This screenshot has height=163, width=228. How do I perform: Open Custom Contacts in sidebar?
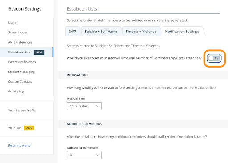pyautogui.click(x=20, y=82)
